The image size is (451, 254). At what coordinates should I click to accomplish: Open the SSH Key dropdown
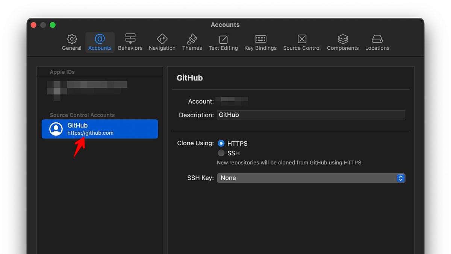(x=311, y=178)
